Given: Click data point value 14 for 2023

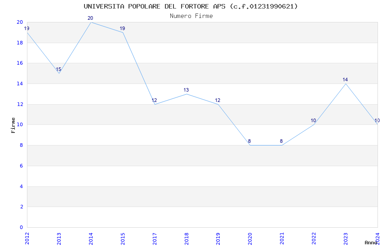Looking at the screenshot, I should (345, 79).
